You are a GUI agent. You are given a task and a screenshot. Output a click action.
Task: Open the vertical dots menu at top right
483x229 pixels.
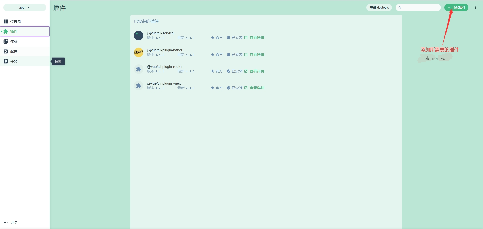pos(476,8)
